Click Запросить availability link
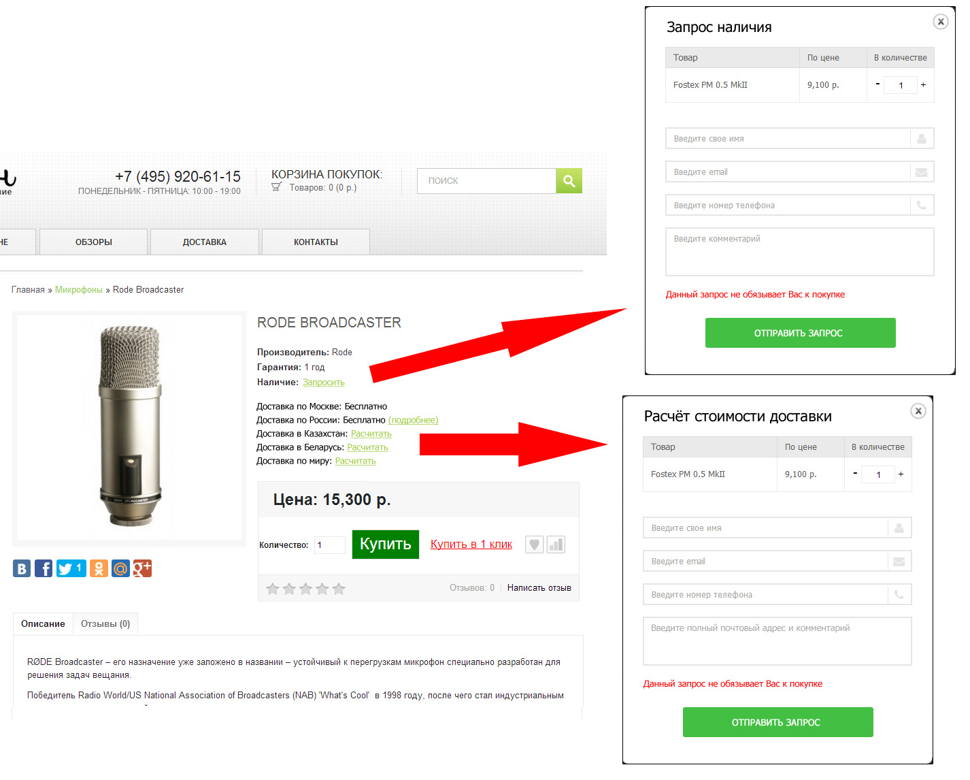The width and height of the screenshot is (970, 780). 324,383
